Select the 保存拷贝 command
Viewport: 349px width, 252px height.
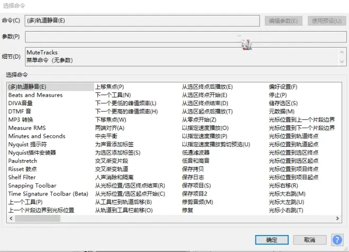tap(193, 169)
